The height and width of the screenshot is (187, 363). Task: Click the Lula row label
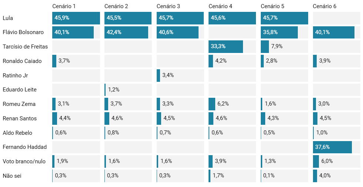click(x=8, y=18)
